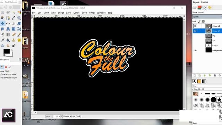The width and height of the screenshot is (222, 125).
Task: Select the Blend gradient tool
Action: 8,34
